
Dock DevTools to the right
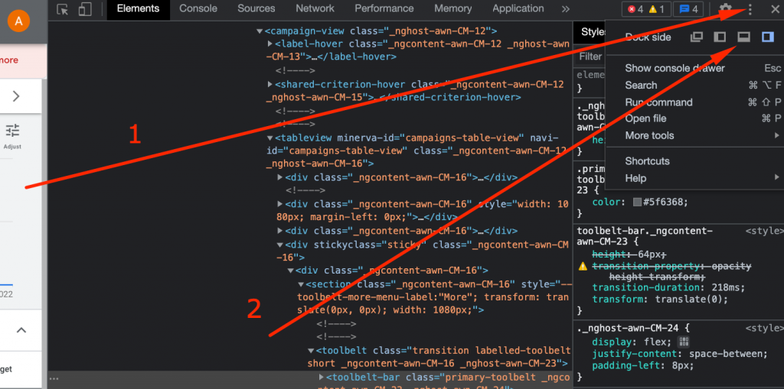(768, 37)
